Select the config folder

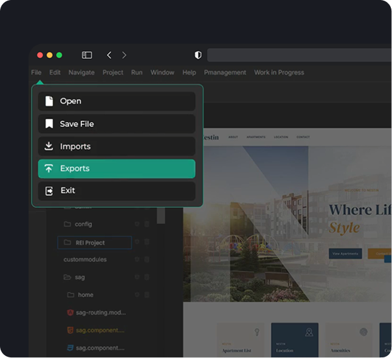(83, 224)
